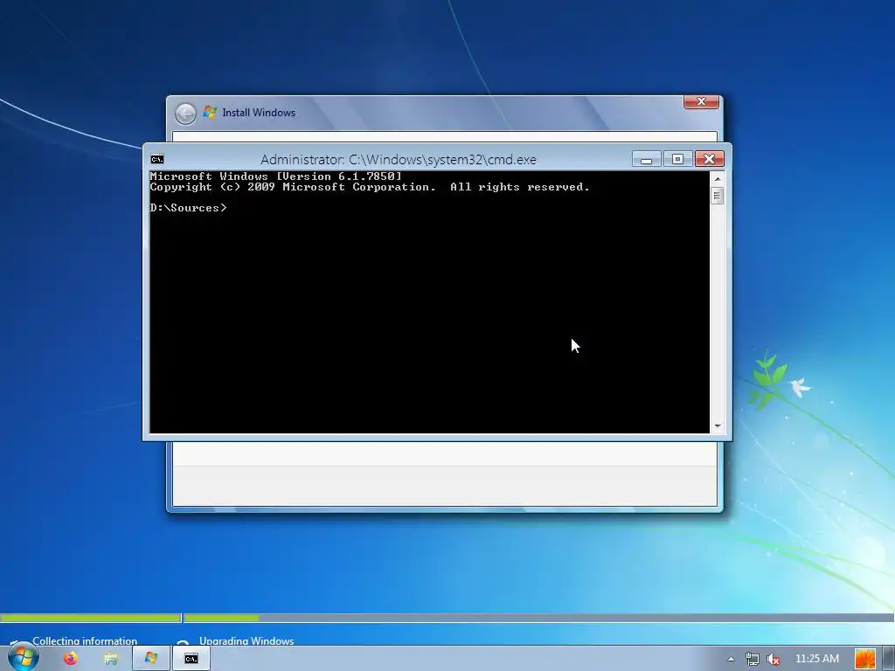Click the muted volume tray icon
Viewport: 895px width, 671px height.
pyautogui.click(x=774, y=659)
